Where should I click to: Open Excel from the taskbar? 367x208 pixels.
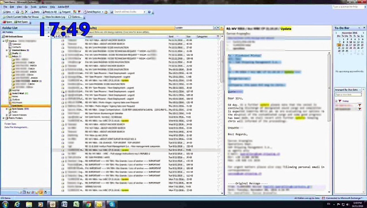click(x=76, y=205)
